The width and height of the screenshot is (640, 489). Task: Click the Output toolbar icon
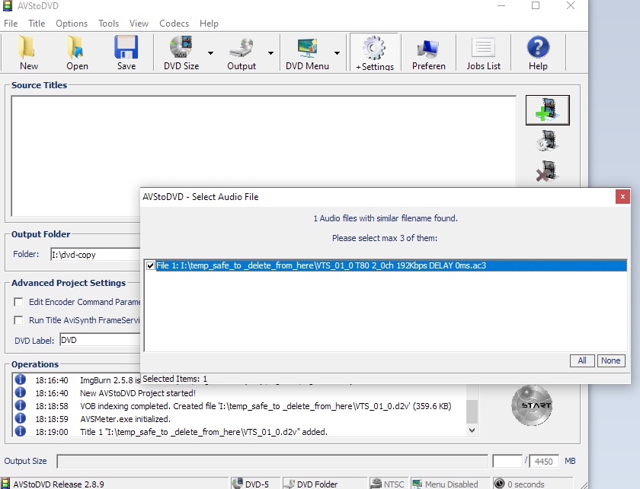[242, 52]
